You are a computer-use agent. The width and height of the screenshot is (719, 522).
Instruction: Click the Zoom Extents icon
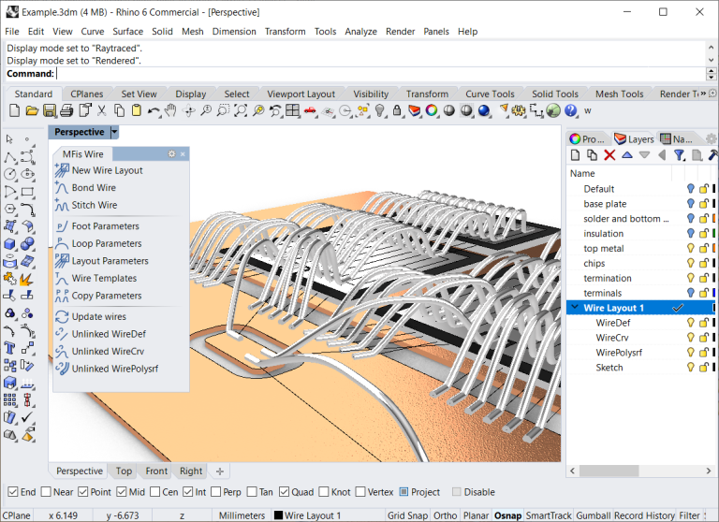pyautogui.click(x=241, y=110)
